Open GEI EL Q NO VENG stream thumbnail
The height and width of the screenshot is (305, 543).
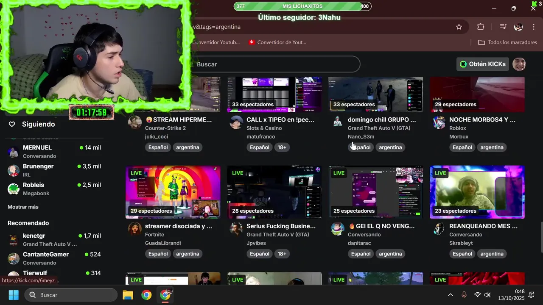pos(376,192)
